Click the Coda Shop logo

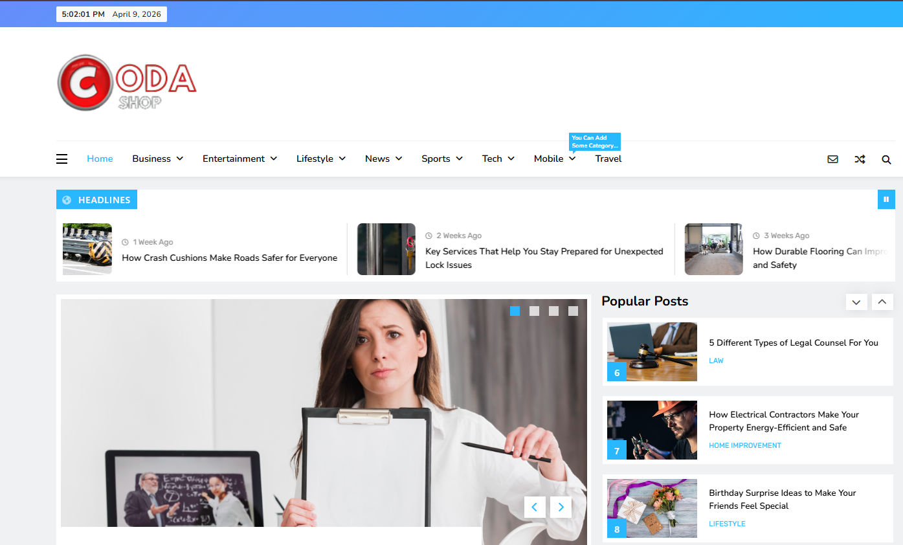(127, 82)
